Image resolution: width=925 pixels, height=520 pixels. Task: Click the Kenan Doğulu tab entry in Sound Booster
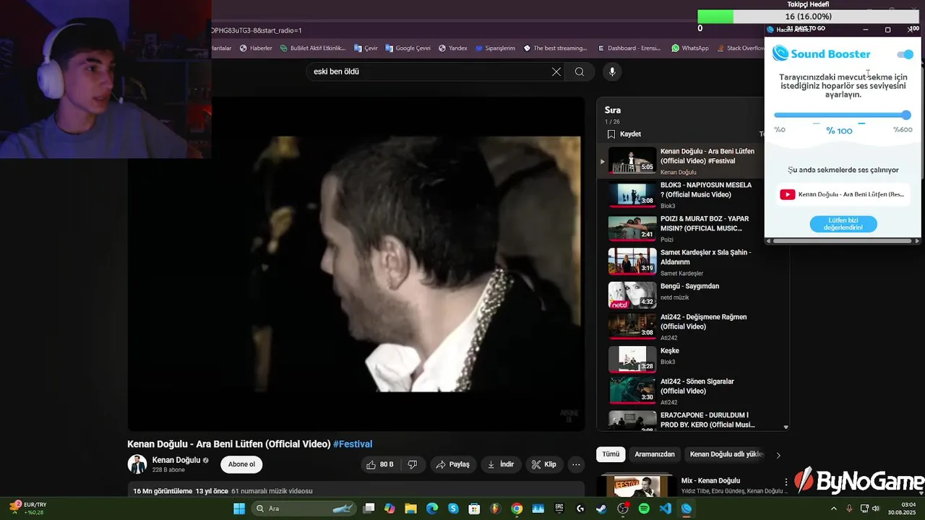point(843,194)
